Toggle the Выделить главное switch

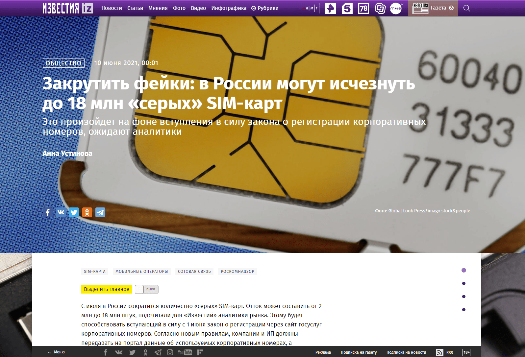coord(147,289)
